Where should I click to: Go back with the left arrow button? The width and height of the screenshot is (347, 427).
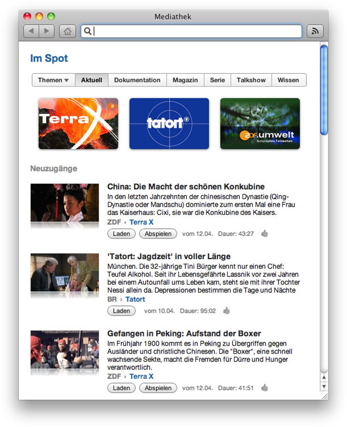[31, 31]
